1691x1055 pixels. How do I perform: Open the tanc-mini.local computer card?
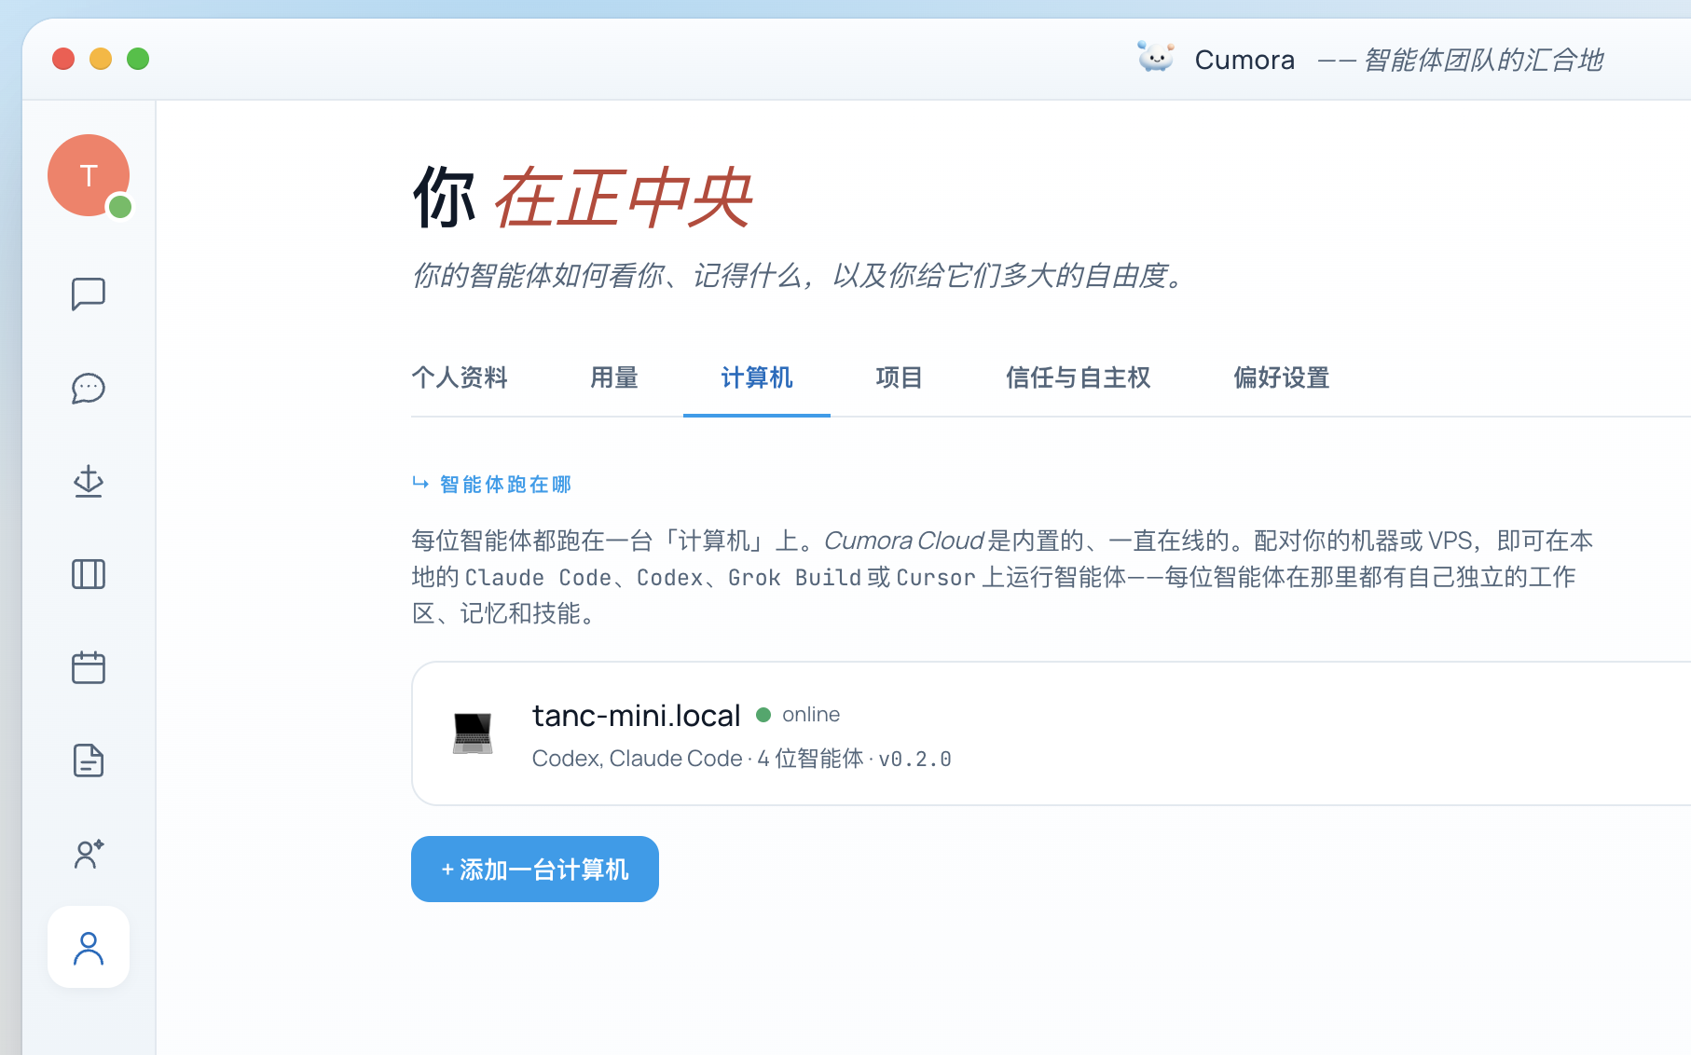[1052, 733]
